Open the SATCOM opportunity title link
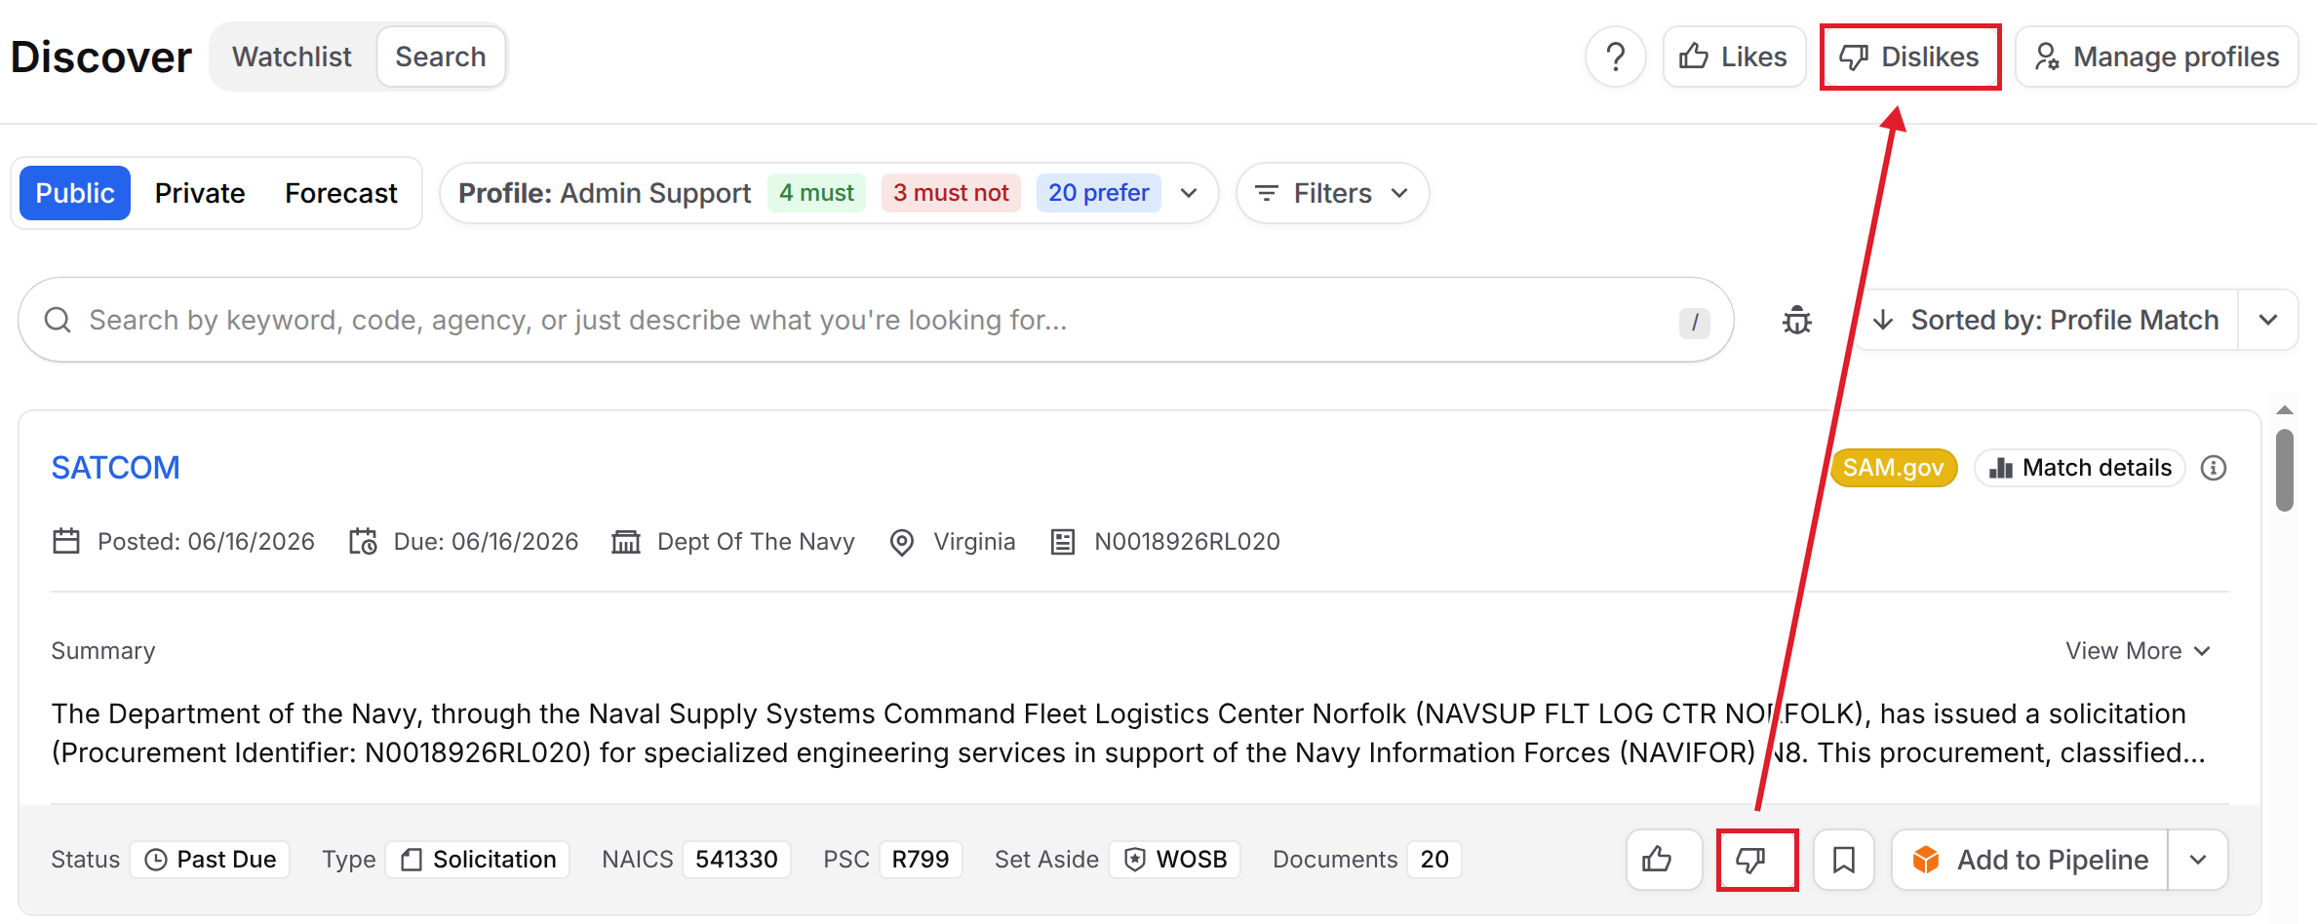 click(x=115, y=468)
